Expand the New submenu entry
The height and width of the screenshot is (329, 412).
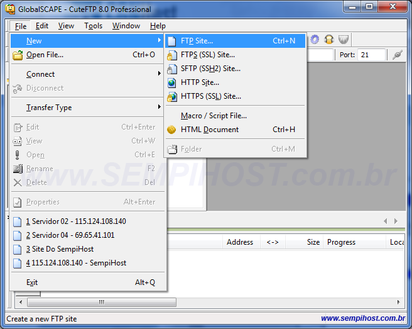(x=87, y=41)
